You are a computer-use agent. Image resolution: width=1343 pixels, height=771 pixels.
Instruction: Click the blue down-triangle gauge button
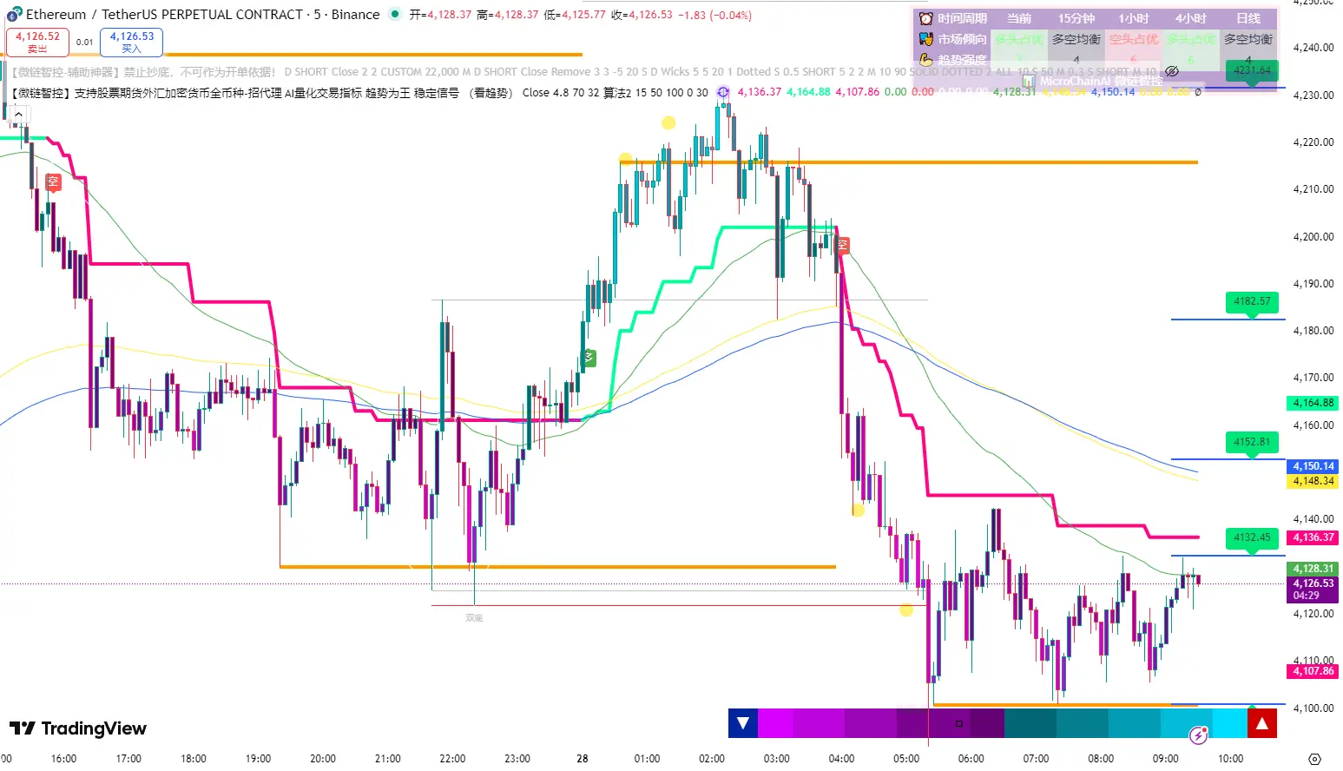(x=743, y=723)
